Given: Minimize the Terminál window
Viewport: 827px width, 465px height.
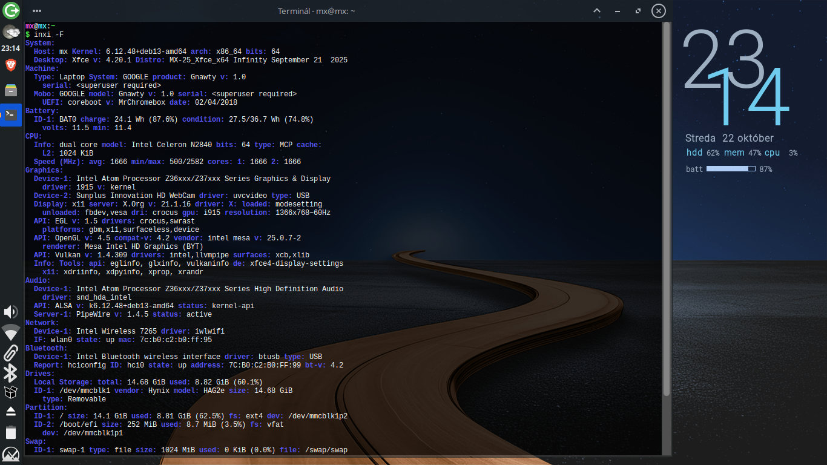Looking at the screenshot, I should [617, 11].
